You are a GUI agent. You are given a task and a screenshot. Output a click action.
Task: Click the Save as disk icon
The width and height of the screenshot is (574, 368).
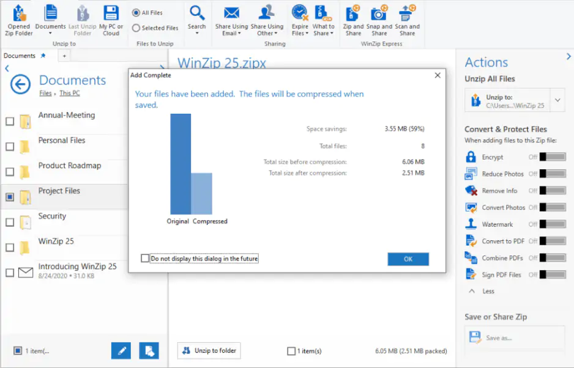475,337
